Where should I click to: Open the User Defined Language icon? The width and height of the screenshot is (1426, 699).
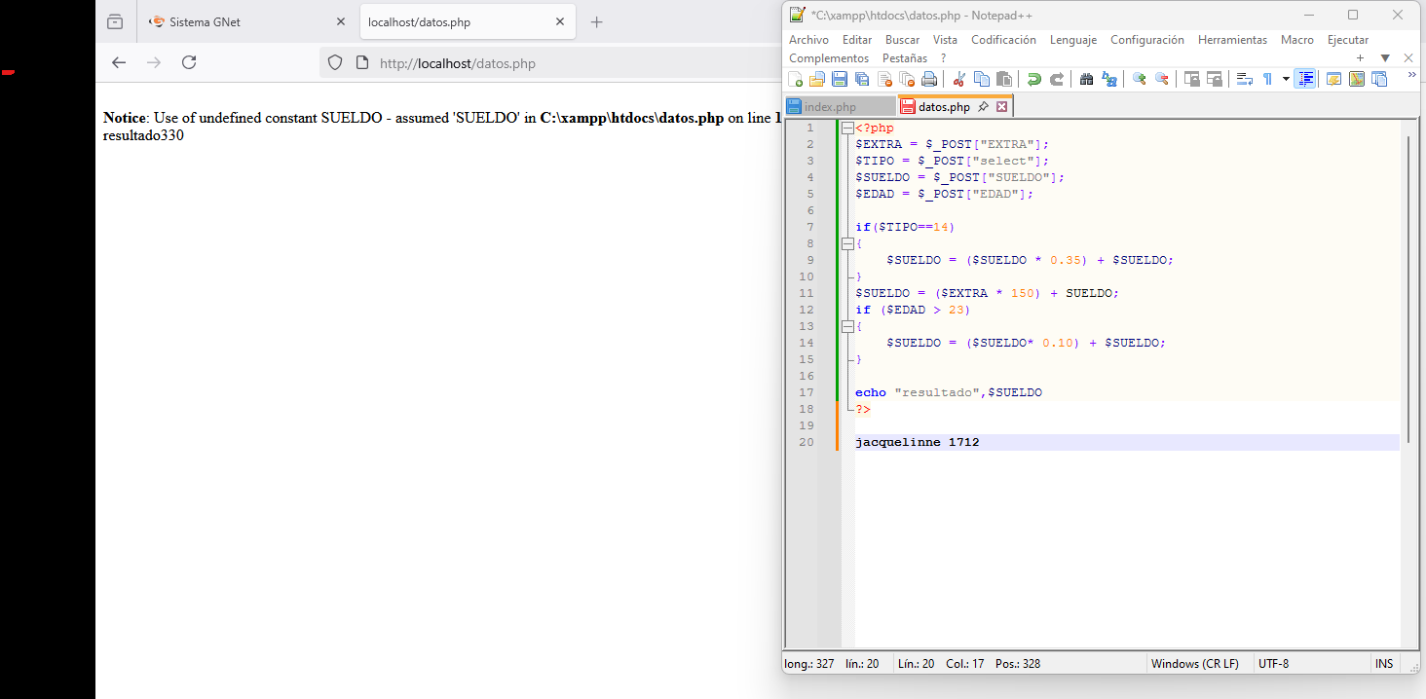[1334, 79]
